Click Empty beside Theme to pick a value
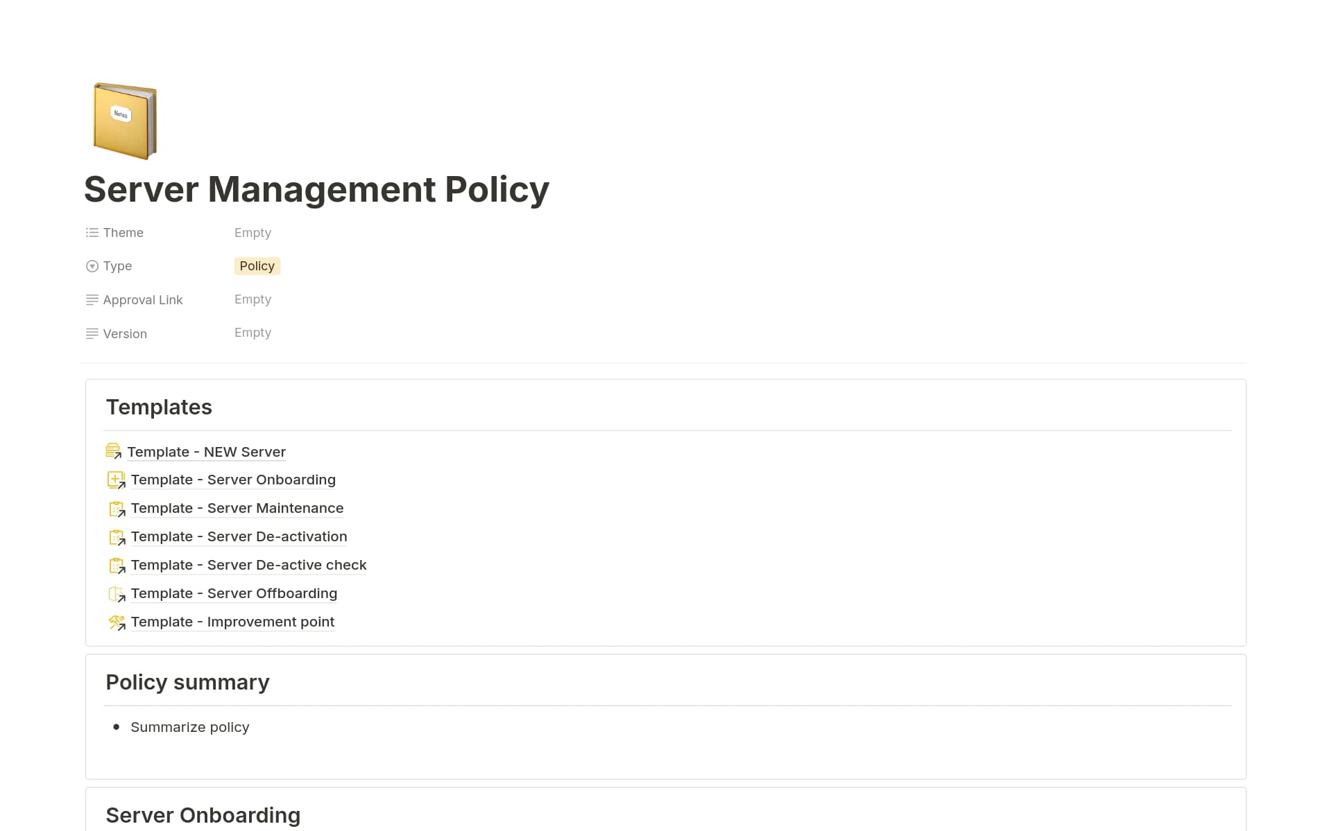The image size is (1332, 831). pos(253,232)
